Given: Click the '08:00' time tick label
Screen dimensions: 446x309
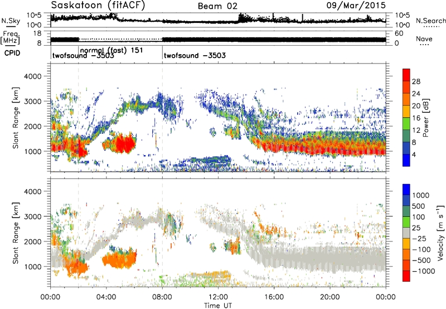Looking at the screenshot, I should (x=162, y=297).
